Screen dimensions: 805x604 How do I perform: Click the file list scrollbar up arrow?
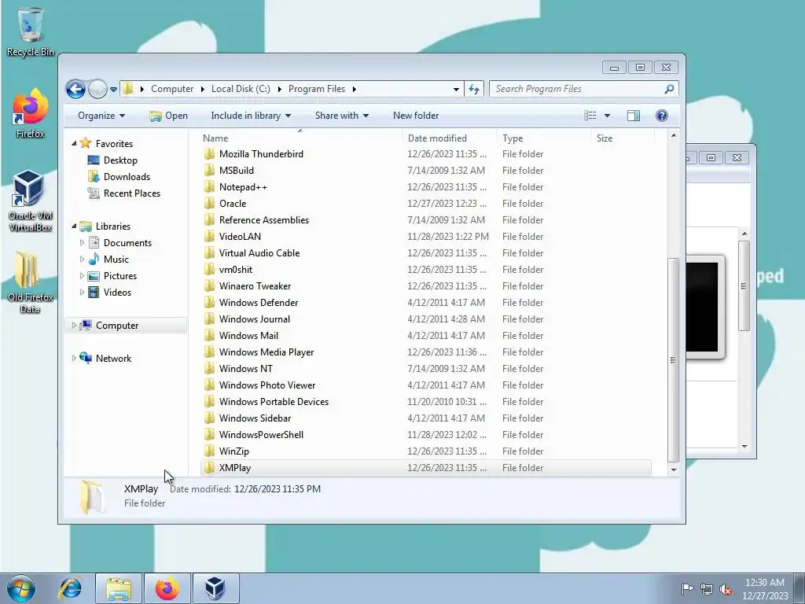(x=674, y=135)
